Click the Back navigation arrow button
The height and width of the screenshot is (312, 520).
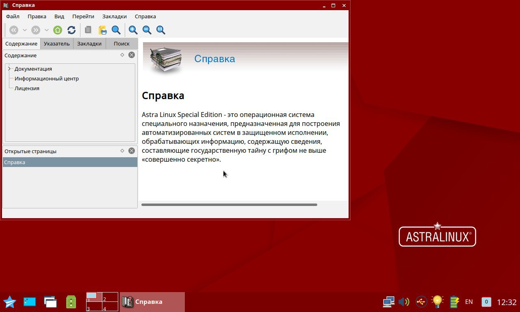pos(14,30)
